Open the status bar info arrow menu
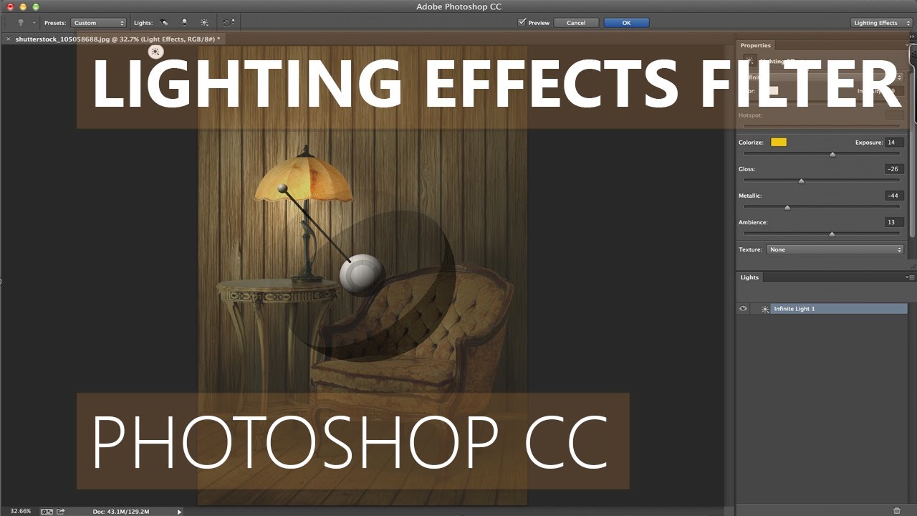 coord(179,512)
